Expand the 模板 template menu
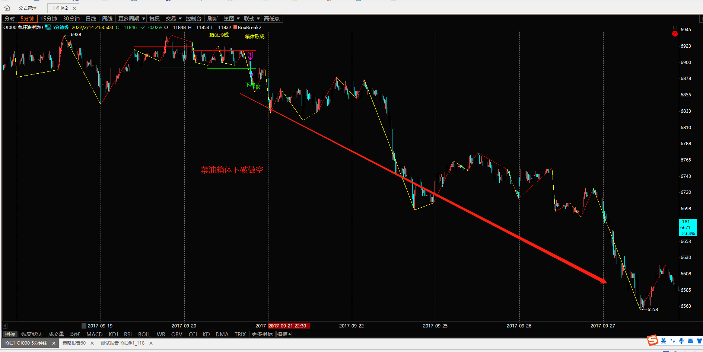The width and height of the screenshot is (703, 352). pos(284,334)
